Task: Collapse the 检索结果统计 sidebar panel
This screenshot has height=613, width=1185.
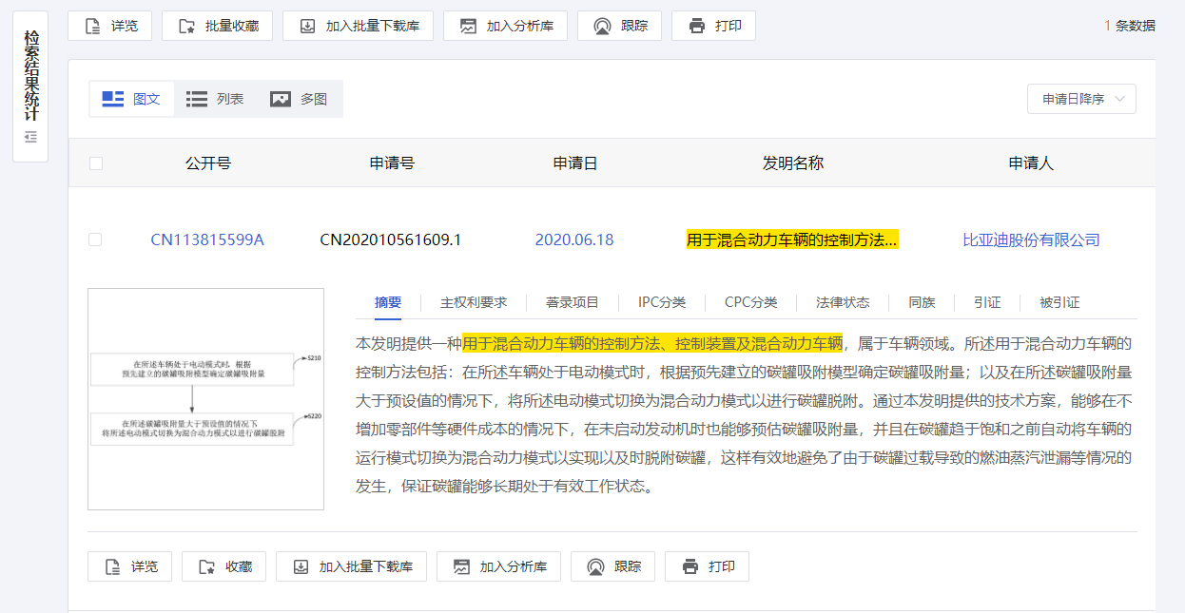Action: tap(29, 137)
